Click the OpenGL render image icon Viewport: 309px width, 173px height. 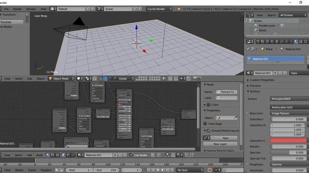click(195, 78)
